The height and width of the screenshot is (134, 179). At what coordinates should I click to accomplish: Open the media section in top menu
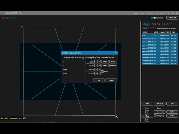pyautogui.click(x=142, y=13)
